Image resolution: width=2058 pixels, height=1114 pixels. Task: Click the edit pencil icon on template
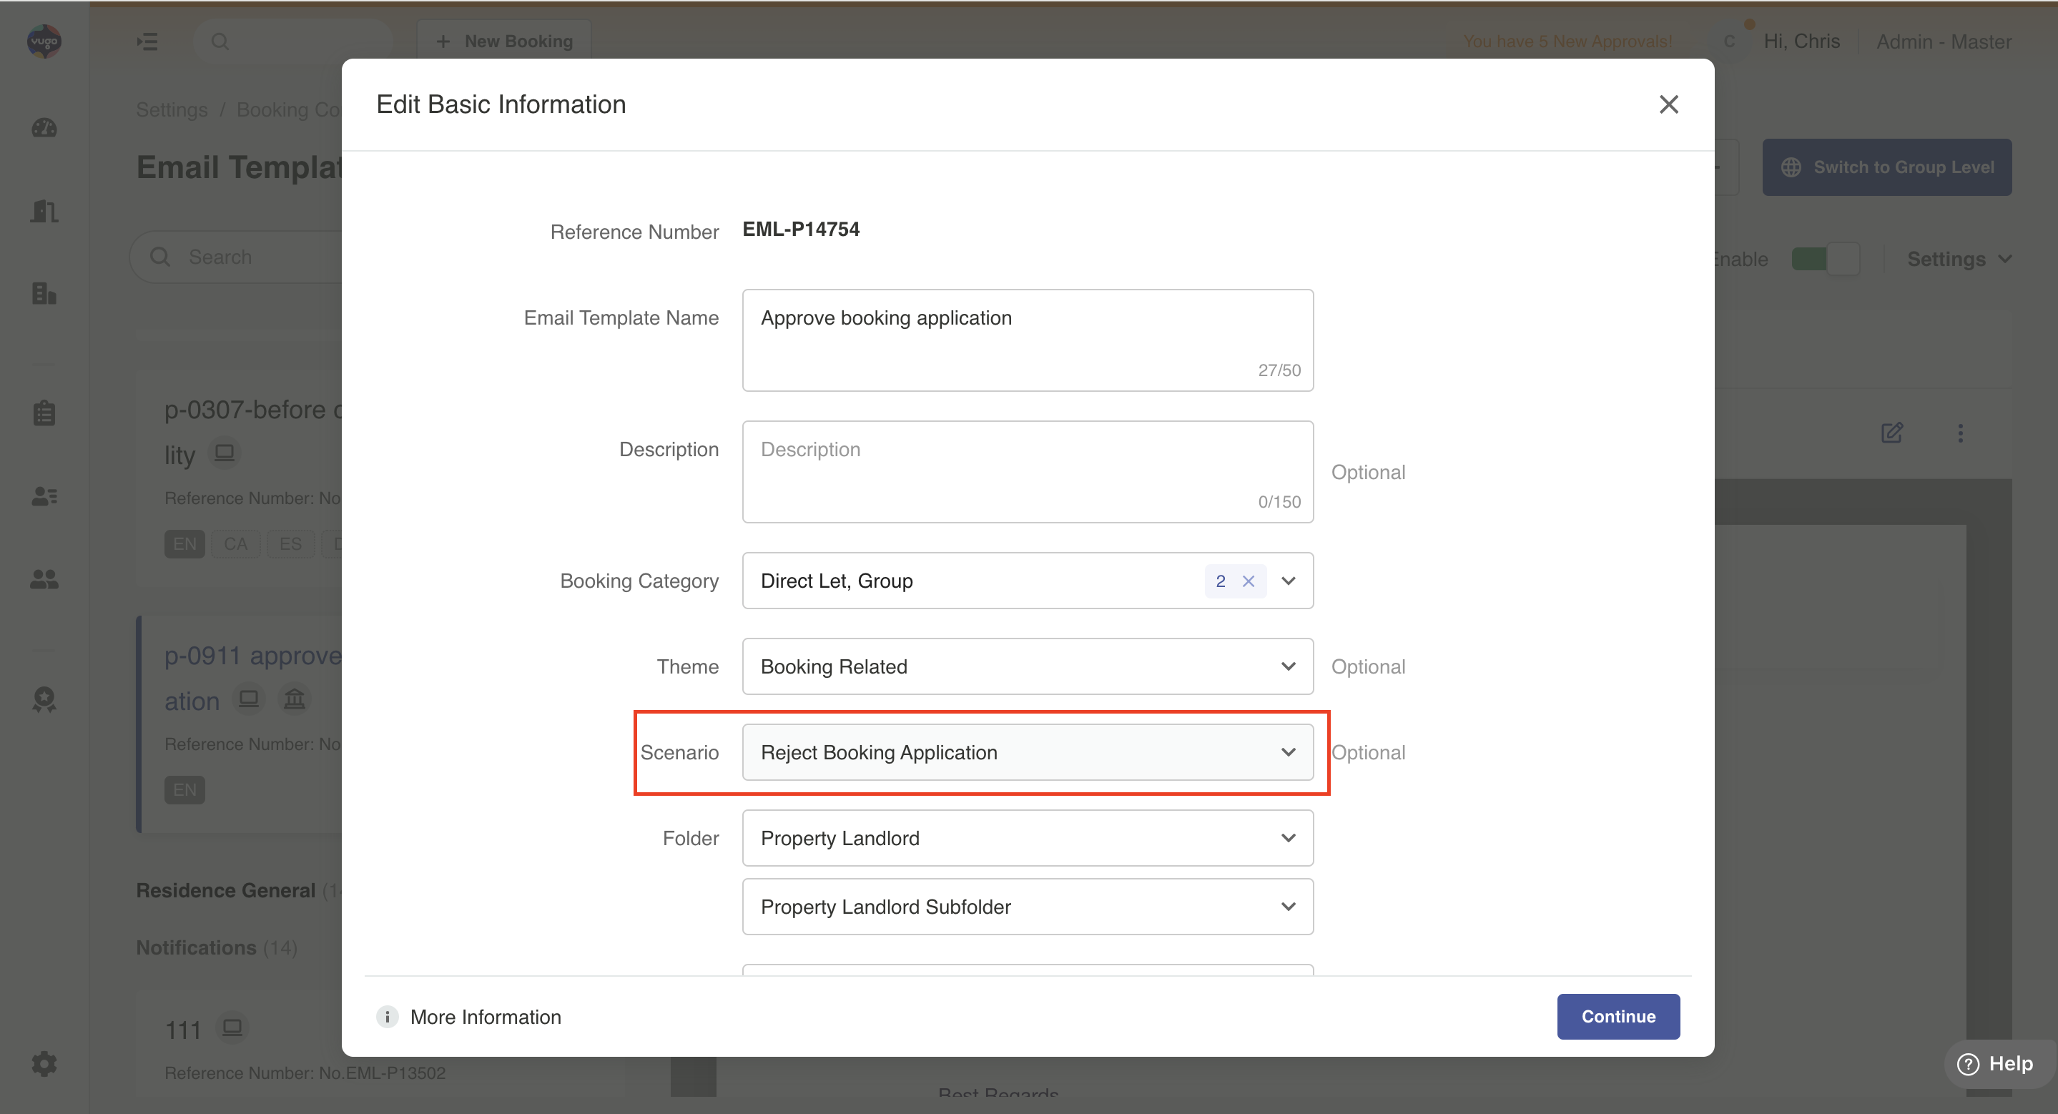1891,433
